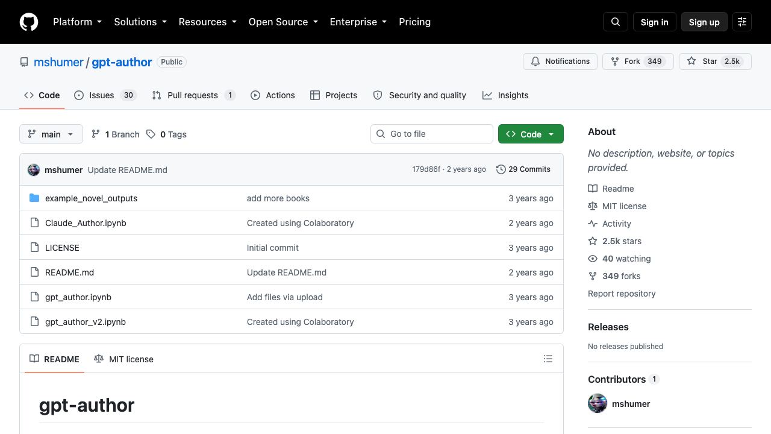Click file icon for LICENSE row

coord(34,248)
